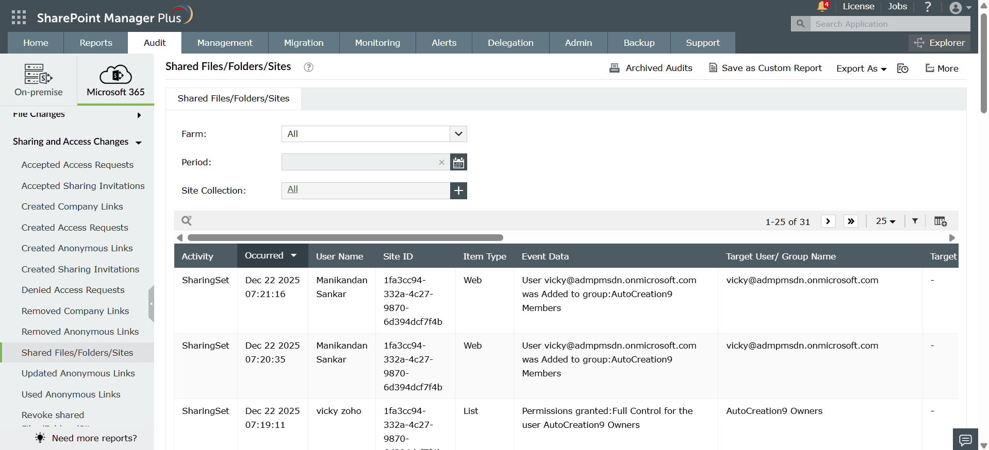The height and width of the screenshot is (450, 989).
Task: Open the Management tab
Action: click(x=225, y=43)
